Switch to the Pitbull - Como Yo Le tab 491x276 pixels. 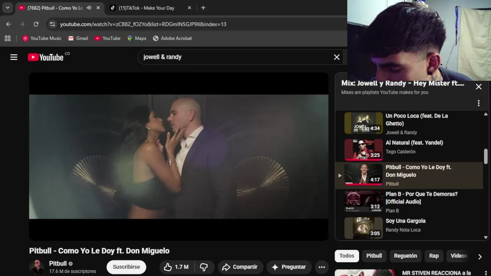pyautogui.click(x=55, y=8)
